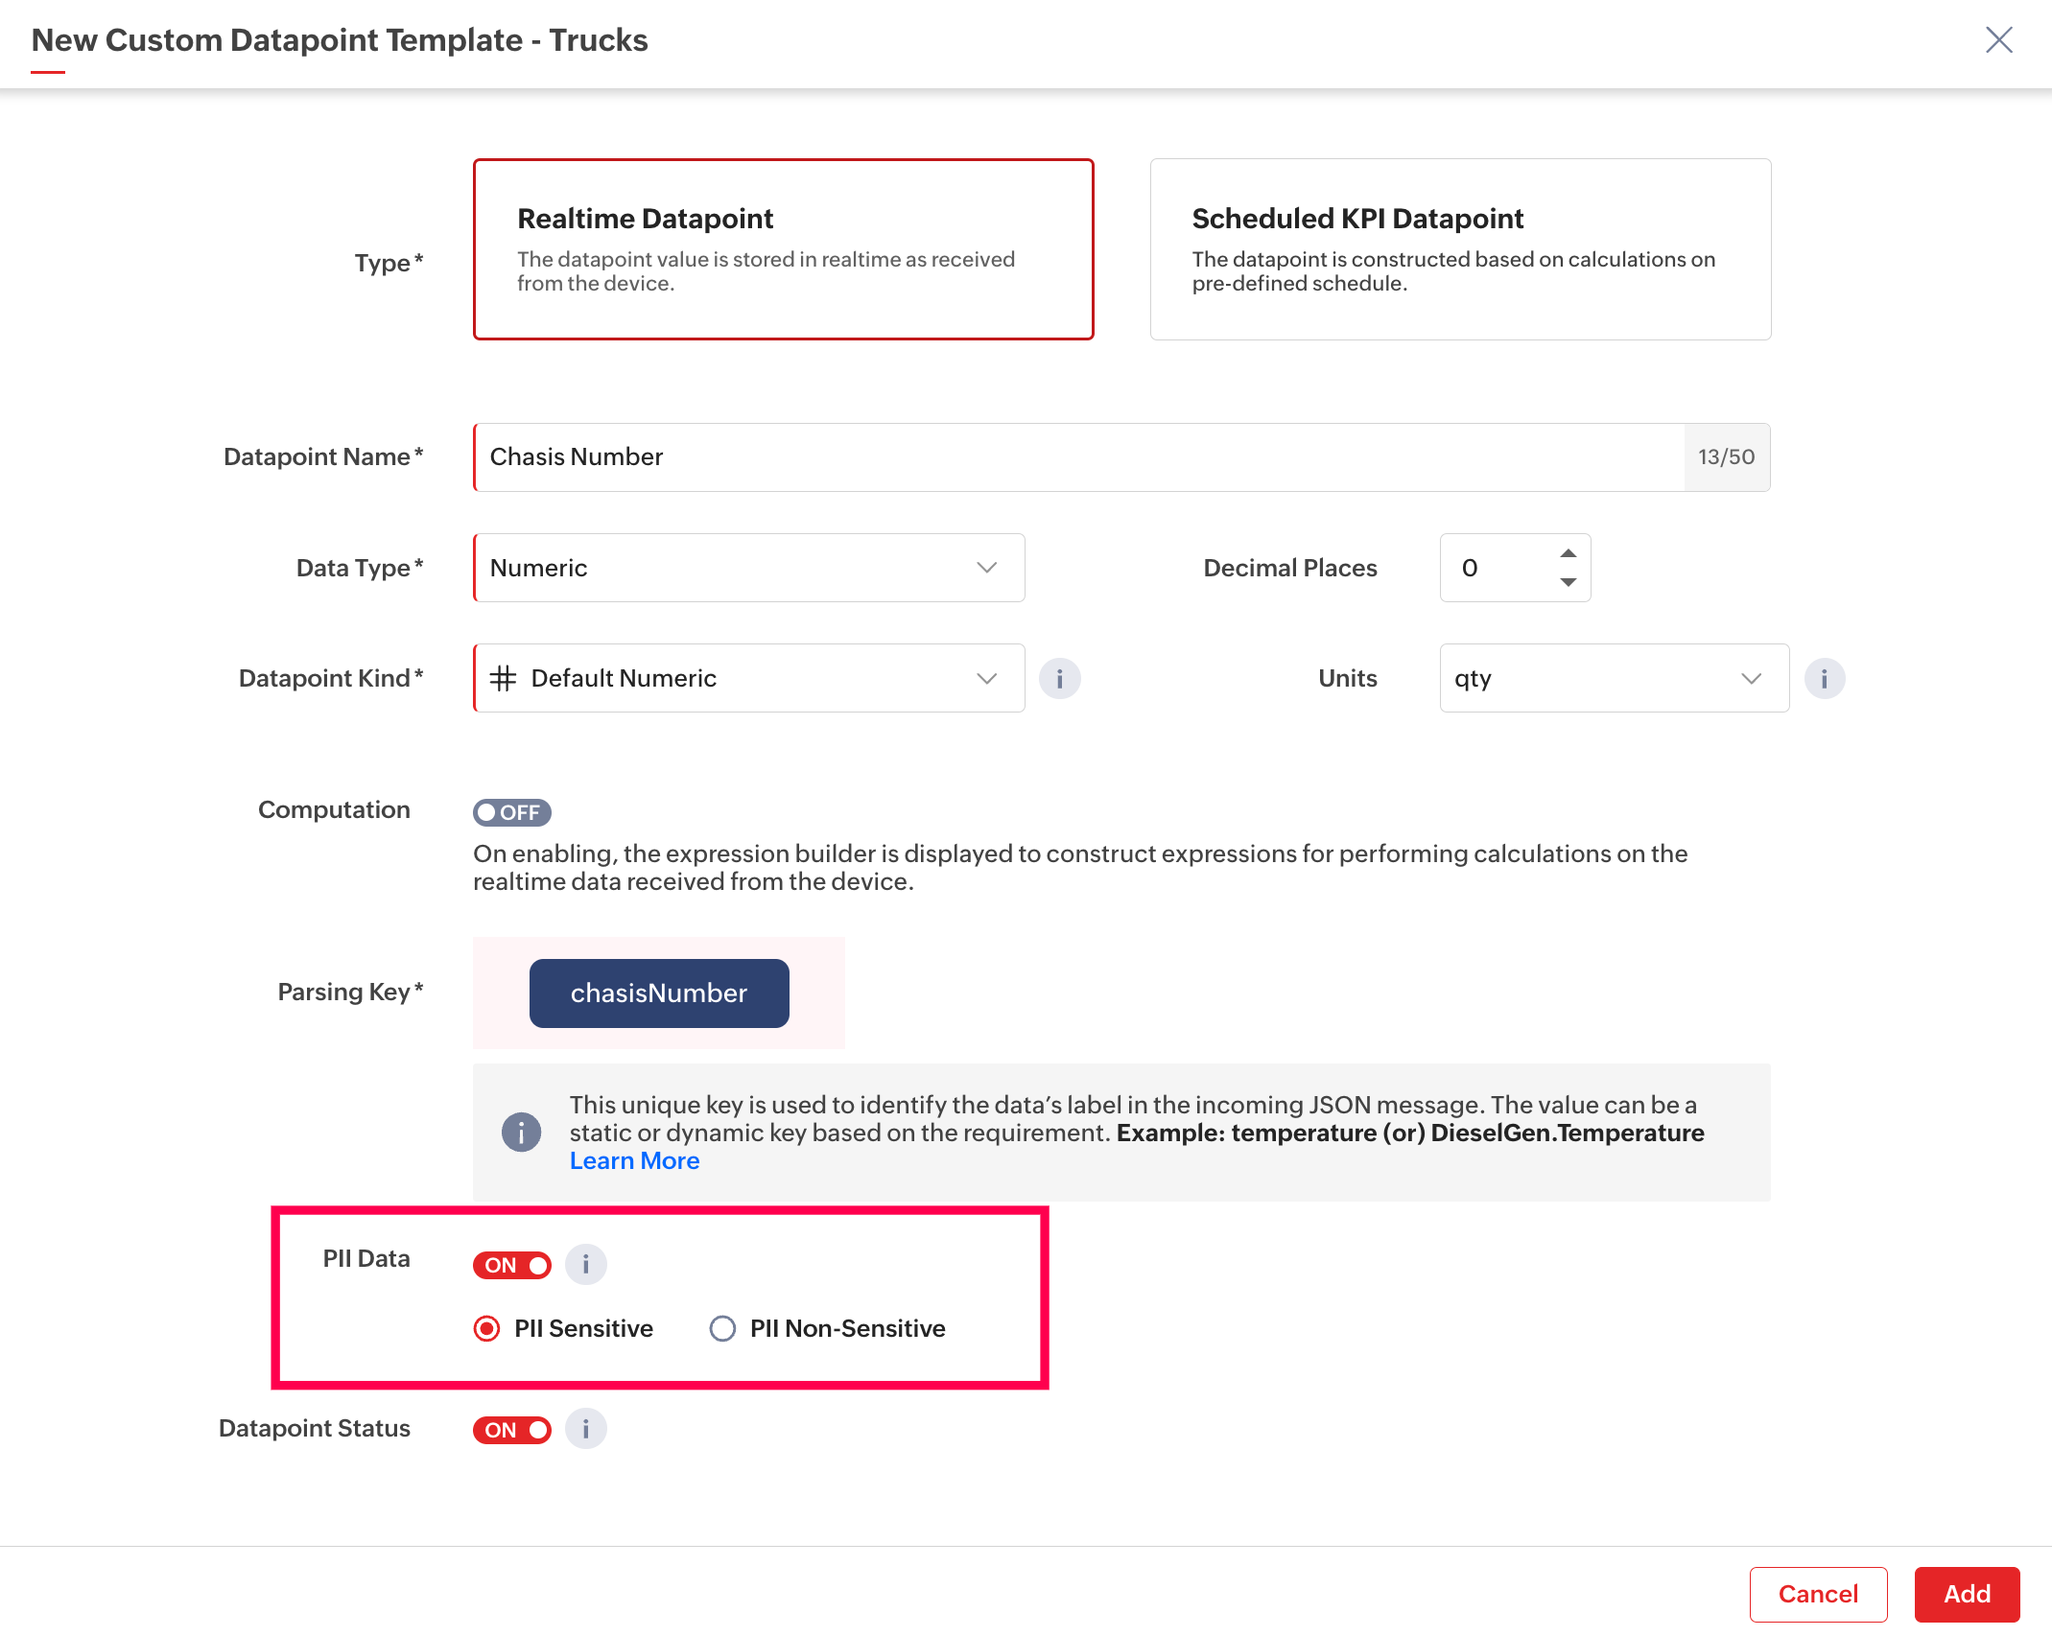The width and height of the screenshot is (2052, 1636).
Task: Open the Learn More link
Action: coord(634,1160)
